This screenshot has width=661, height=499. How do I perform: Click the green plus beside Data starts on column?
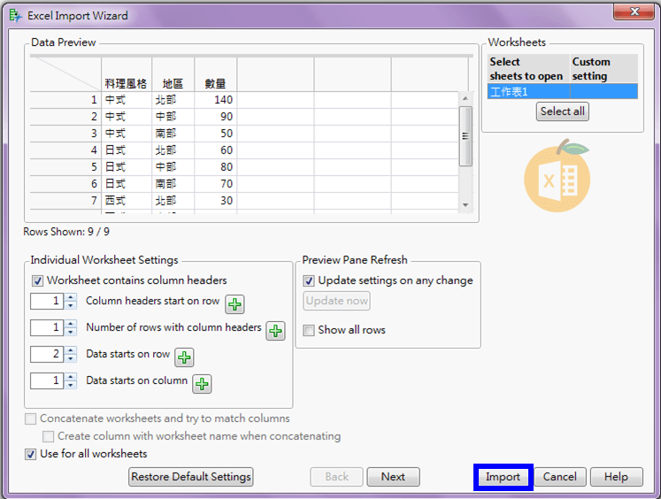click(202, 384)
